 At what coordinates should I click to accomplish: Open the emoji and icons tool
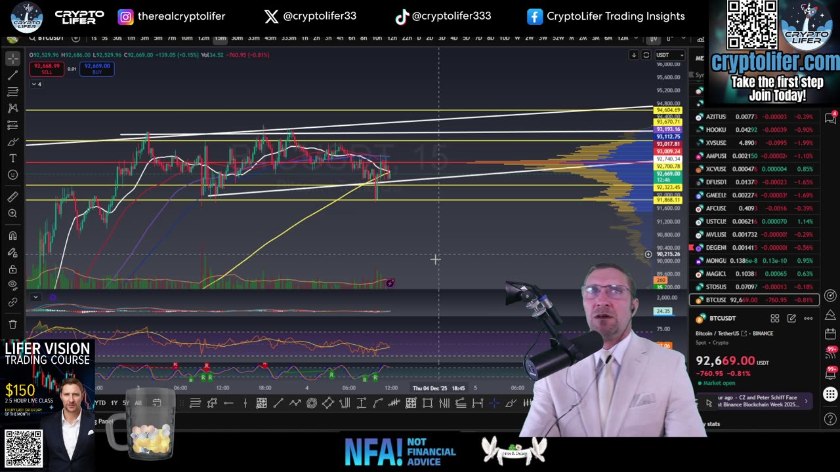(x=12, y=174)
